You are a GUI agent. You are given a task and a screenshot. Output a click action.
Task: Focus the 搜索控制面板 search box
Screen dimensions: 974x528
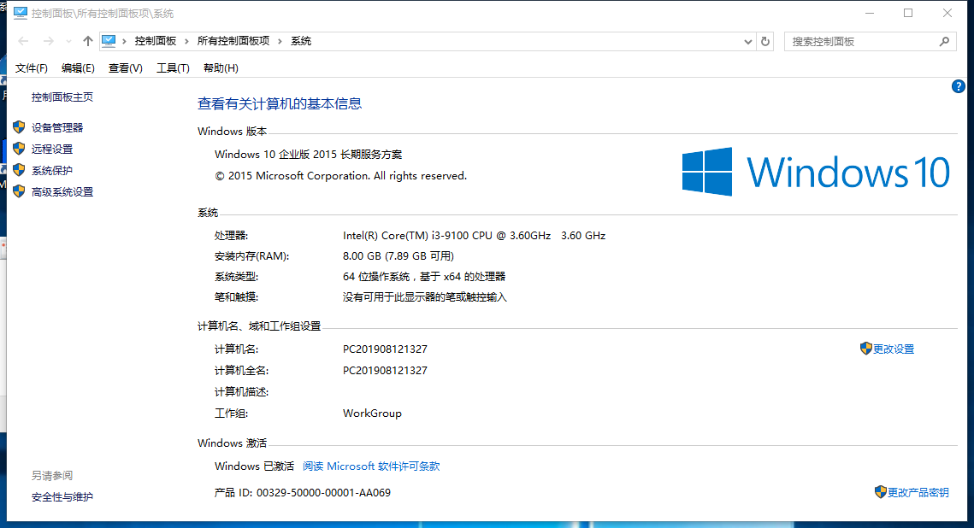click(870, 42)
